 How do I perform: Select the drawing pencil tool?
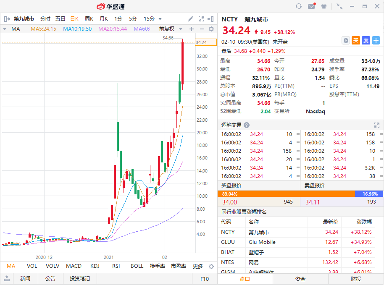click(191, 19)
